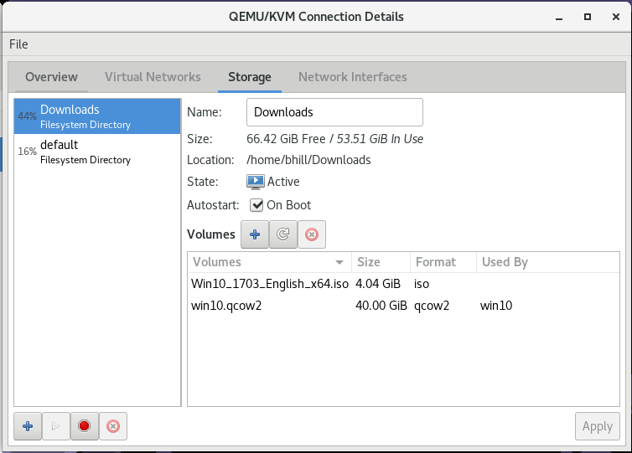
Task: Select the Storage tab
Action: click(x=250, y=77)
